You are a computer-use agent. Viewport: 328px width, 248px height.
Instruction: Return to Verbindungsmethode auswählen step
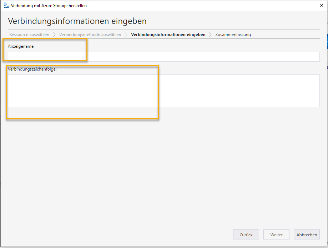point(90,35)
